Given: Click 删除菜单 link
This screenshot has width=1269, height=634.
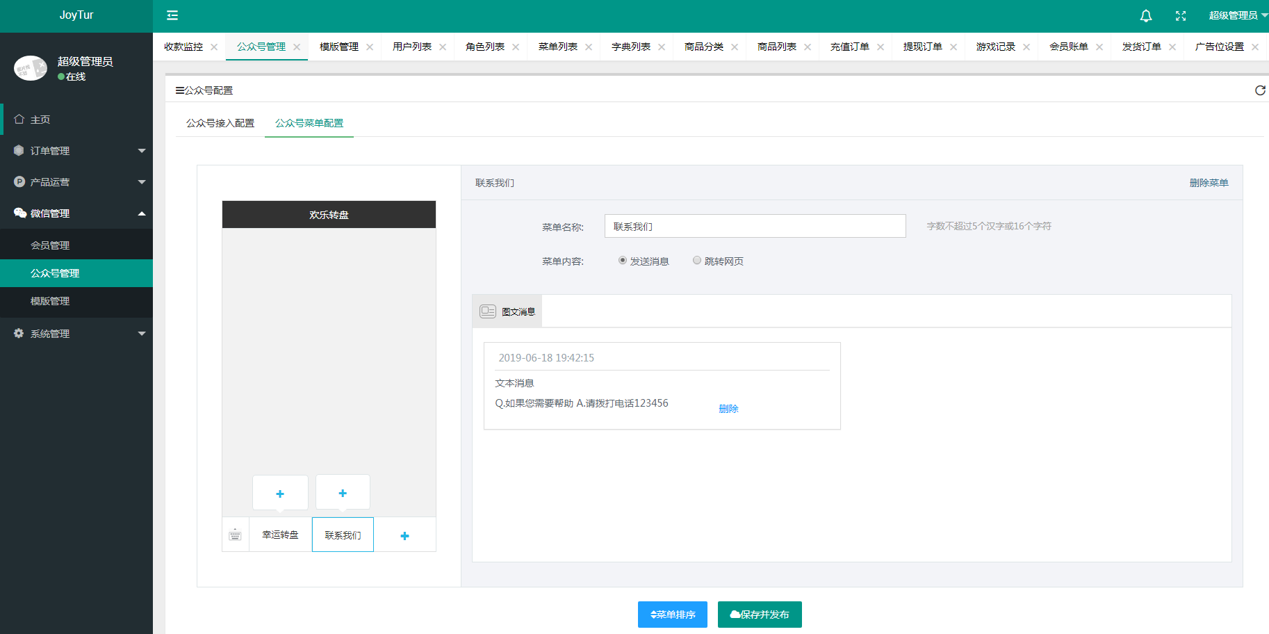Looking at the screenshot, I should click(1209, 183).
